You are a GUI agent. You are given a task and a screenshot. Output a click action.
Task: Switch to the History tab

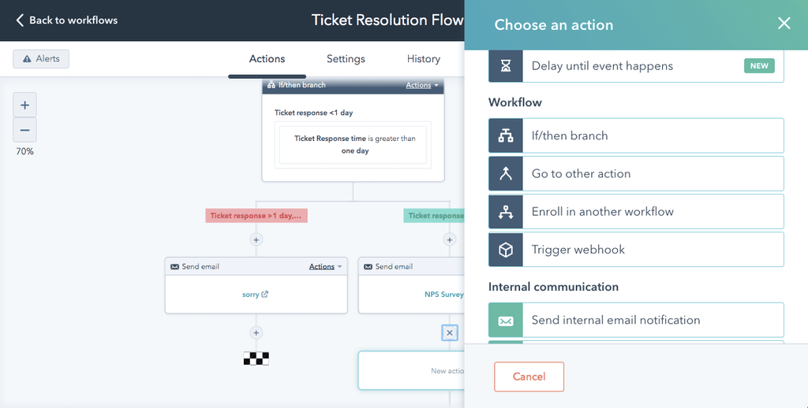(x=424, y=58)
